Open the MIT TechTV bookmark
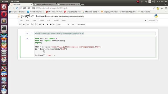This screenshot has height=94, width=168. [54, 12]
